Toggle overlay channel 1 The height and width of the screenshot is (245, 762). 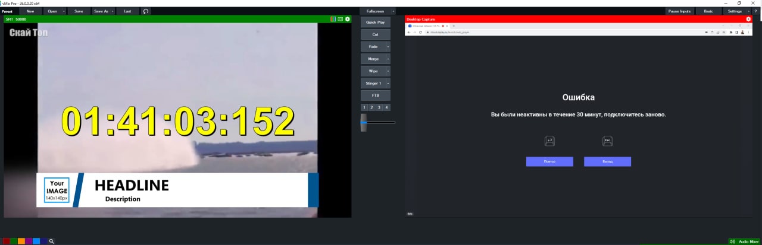click(x=364, y=107)
